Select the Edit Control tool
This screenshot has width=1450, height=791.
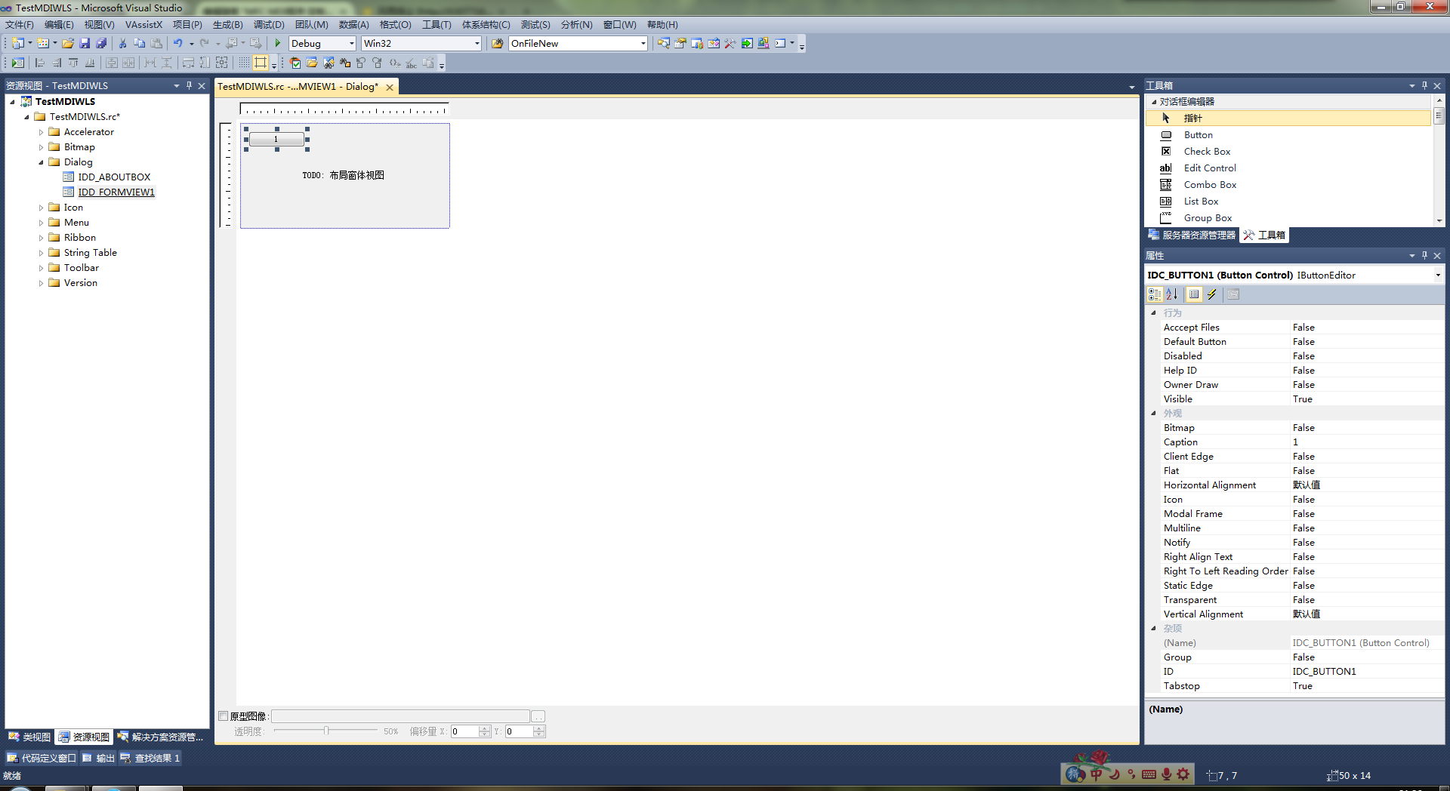1288,168
